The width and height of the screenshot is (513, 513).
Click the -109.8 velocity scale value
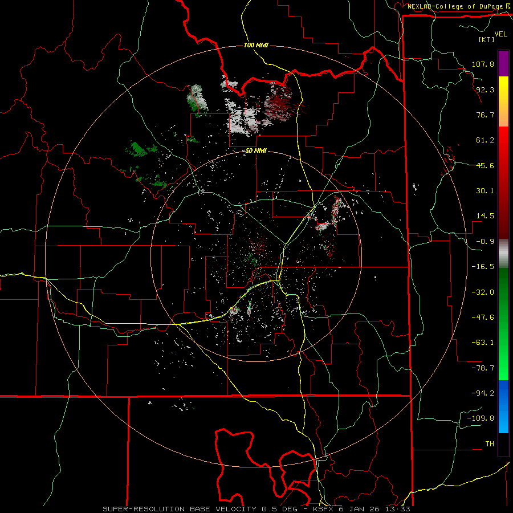[x=481, y=418]
